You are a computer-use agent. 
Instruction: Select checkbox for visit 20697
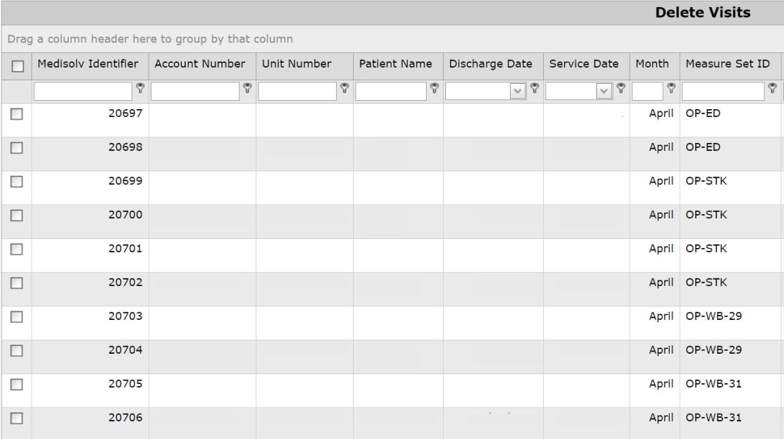point(18,115)
